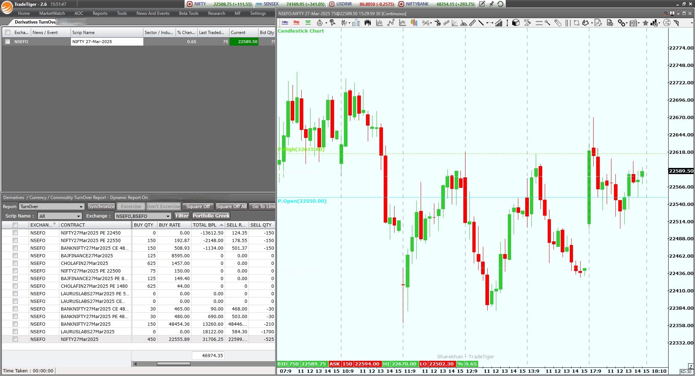Image resolution: width=695 pixels, height=376 pixels.
Task: Click the refresh icon in title bar
Action: tap(500, 4)
